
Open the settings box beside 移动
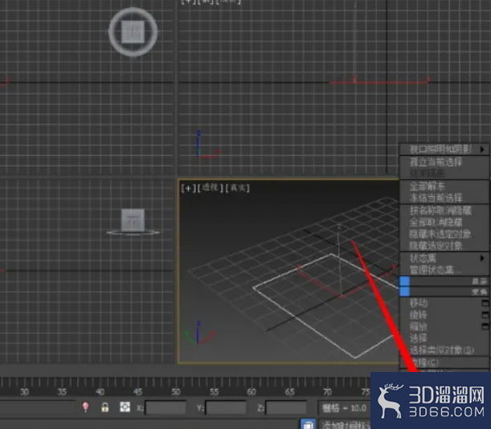click(485, 303)
